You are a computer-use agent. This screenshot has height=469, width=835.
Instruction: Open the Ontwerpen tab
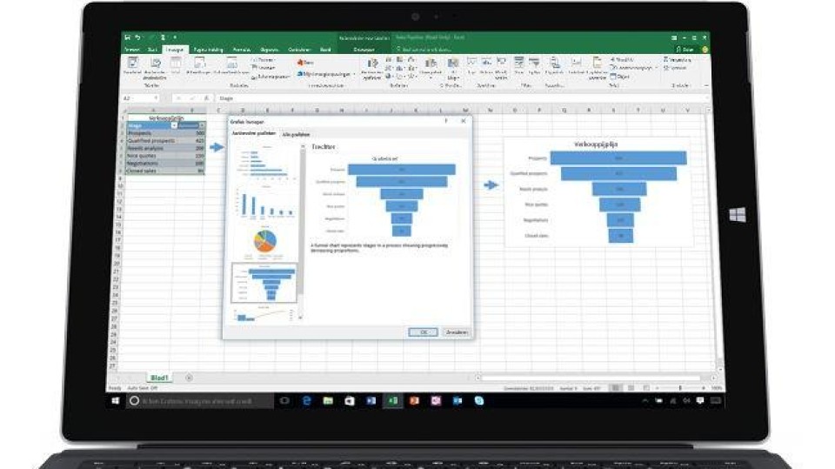coord(364,50)
